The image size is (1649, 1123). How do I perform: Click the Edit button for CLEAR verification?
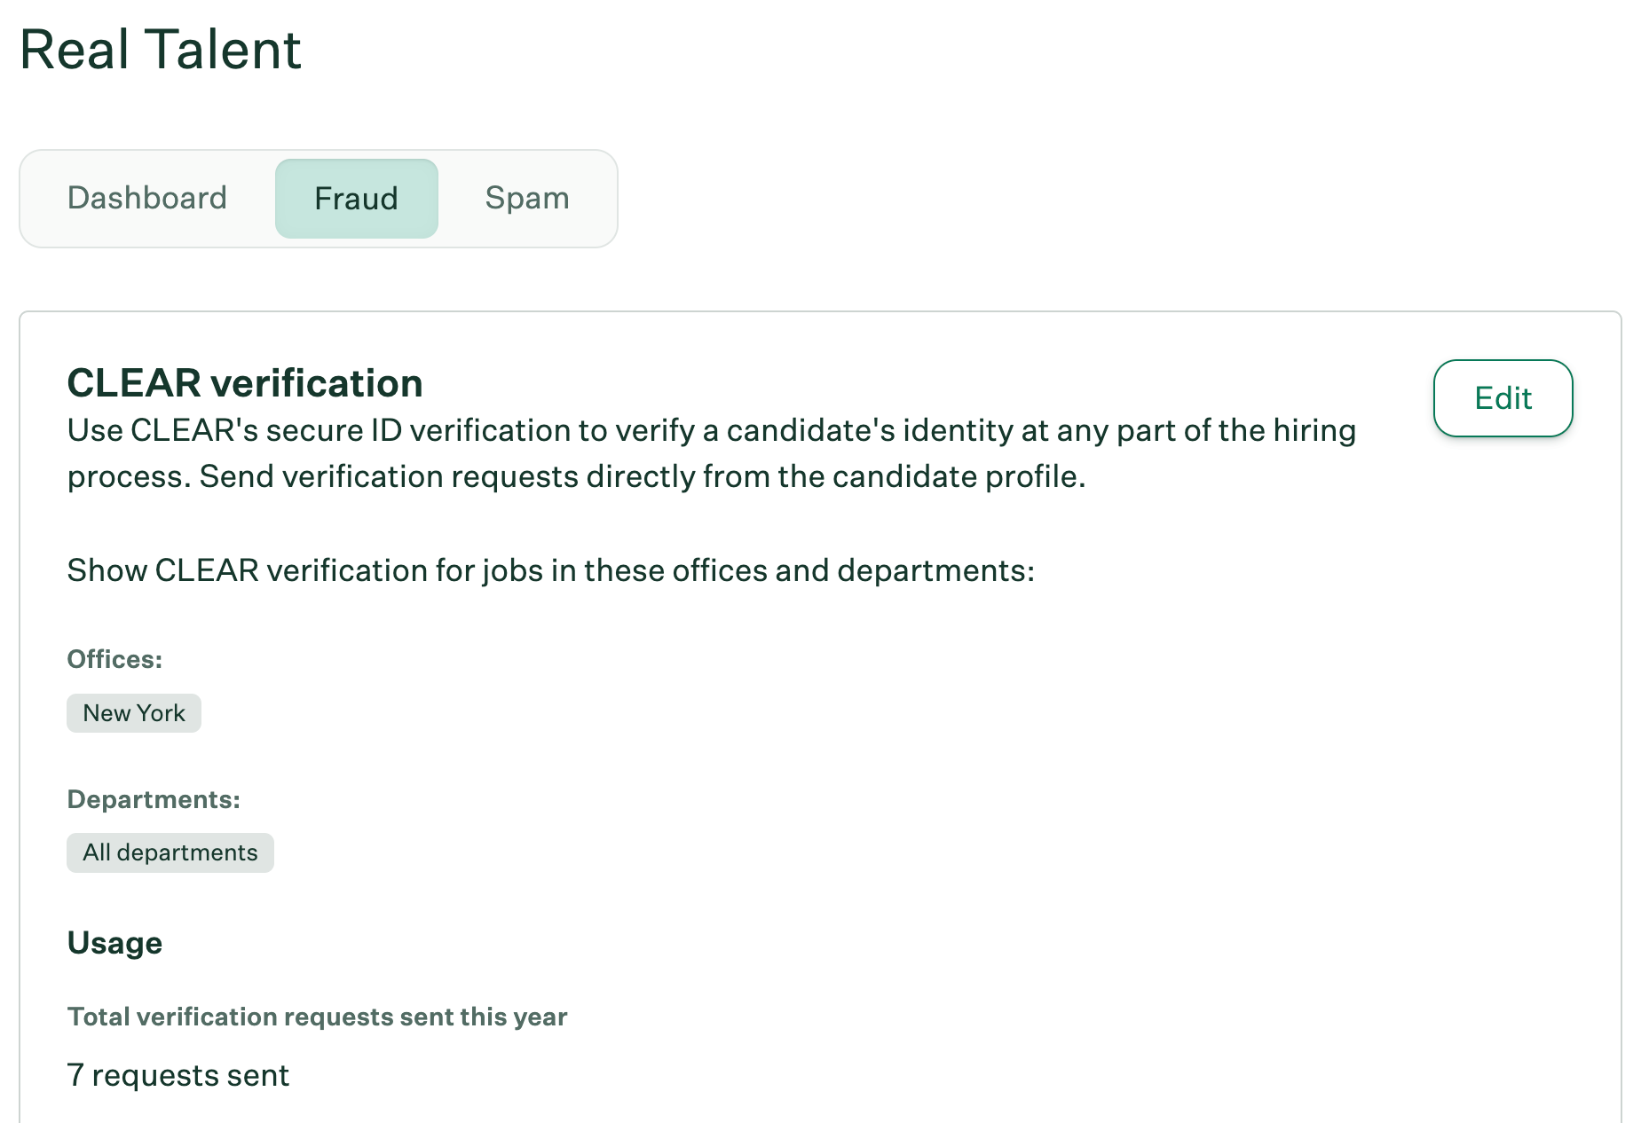click(x=1503, y=398)
